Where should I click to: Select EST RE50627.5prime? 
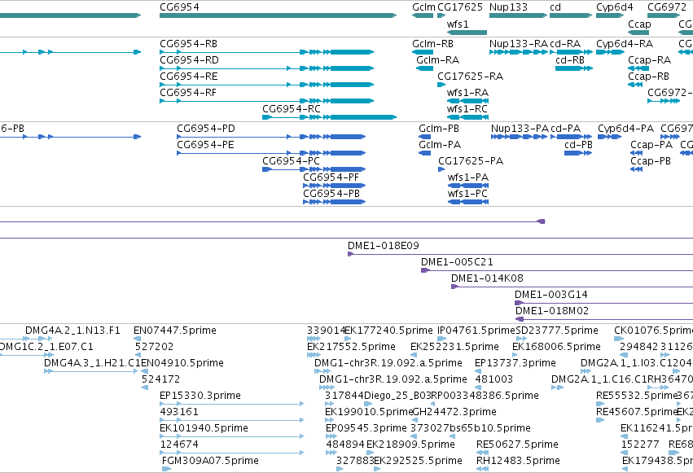(482, 453)
